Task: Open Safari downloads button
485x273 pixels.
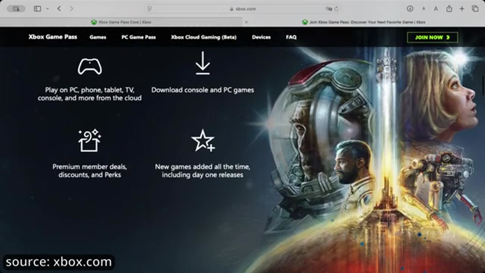Action: (410, 8)
